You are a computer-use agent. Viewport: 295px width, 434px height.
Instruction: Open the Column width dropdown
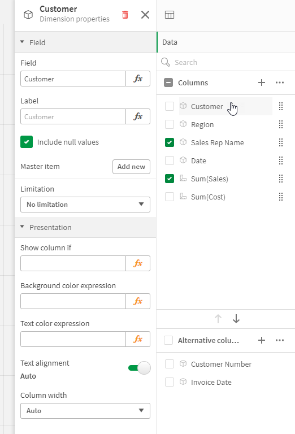coord(85,411)
